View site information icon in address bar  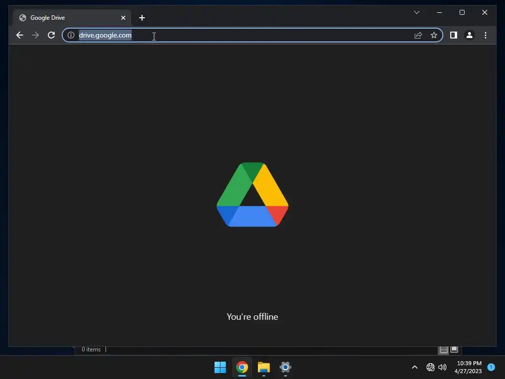point(71,35)
